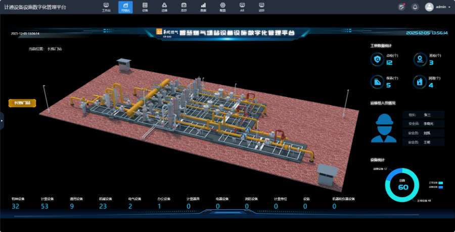Click the 计量设备 count of 53
Screen dimensions: 455x232
point(44,206)
